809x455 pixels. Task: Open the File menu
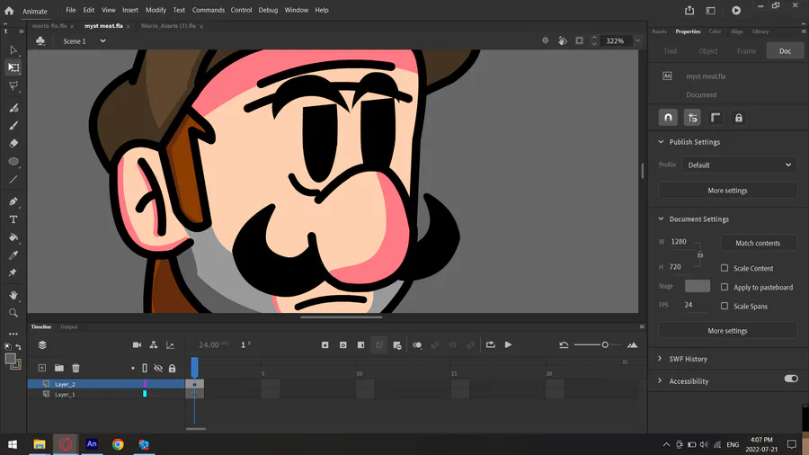click(x=71, y=10)
